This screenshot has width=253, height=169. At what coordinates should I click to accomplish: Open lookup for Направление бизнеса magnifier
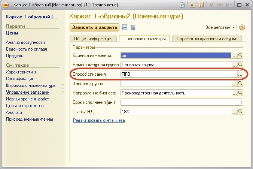coord(240,93)
